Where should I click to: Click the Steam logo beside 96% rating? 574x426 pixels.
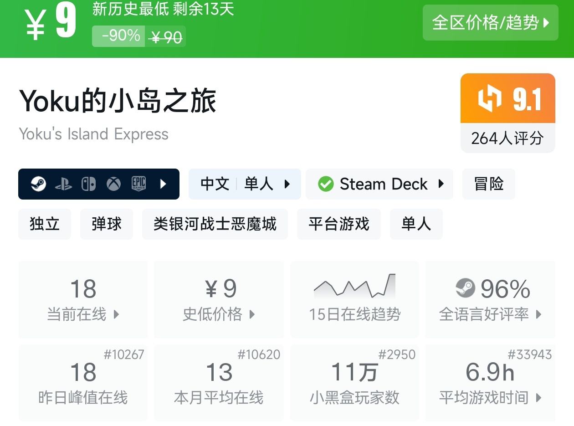pyautogui.click(x=465, y=288)
